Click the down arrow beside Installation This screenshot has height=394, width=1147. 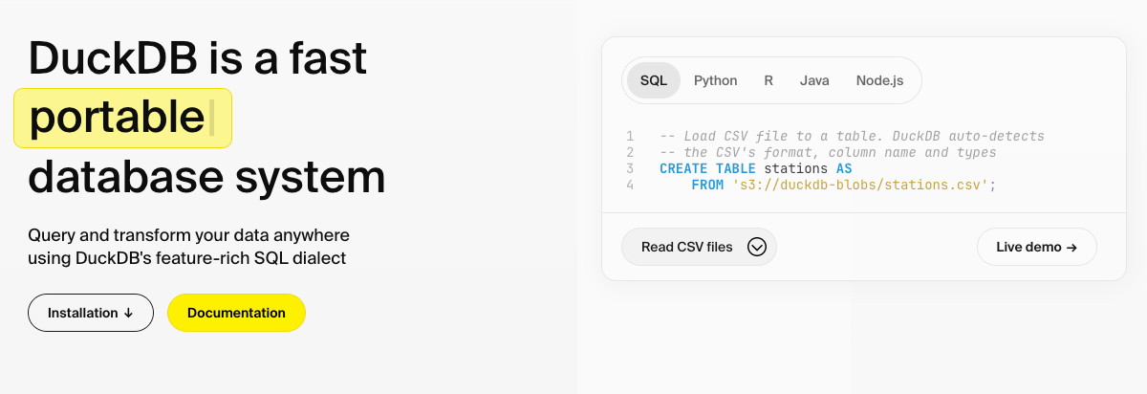point(128,313)
